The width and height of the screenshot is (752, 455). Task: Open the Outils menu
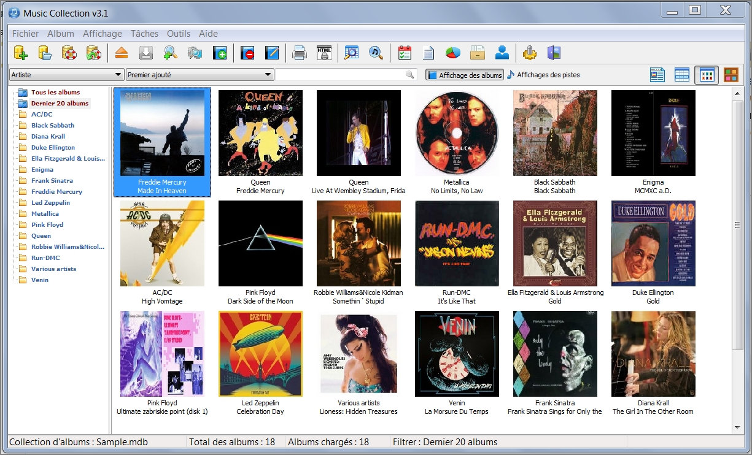click(x=179, y=34)
